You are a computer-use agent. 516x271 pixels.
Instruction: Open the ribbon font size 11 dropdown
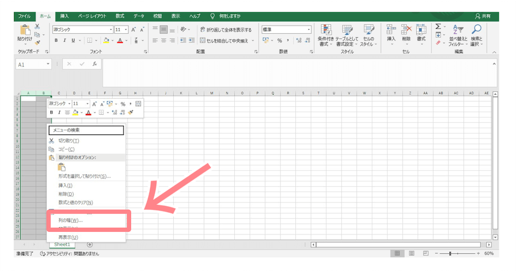tap(125, 30)
